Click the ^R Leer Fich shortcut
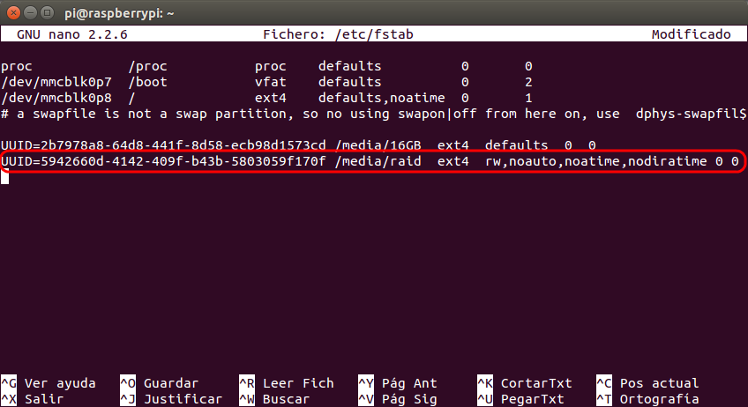Viewport: 748px width, 407px height. 286,383
